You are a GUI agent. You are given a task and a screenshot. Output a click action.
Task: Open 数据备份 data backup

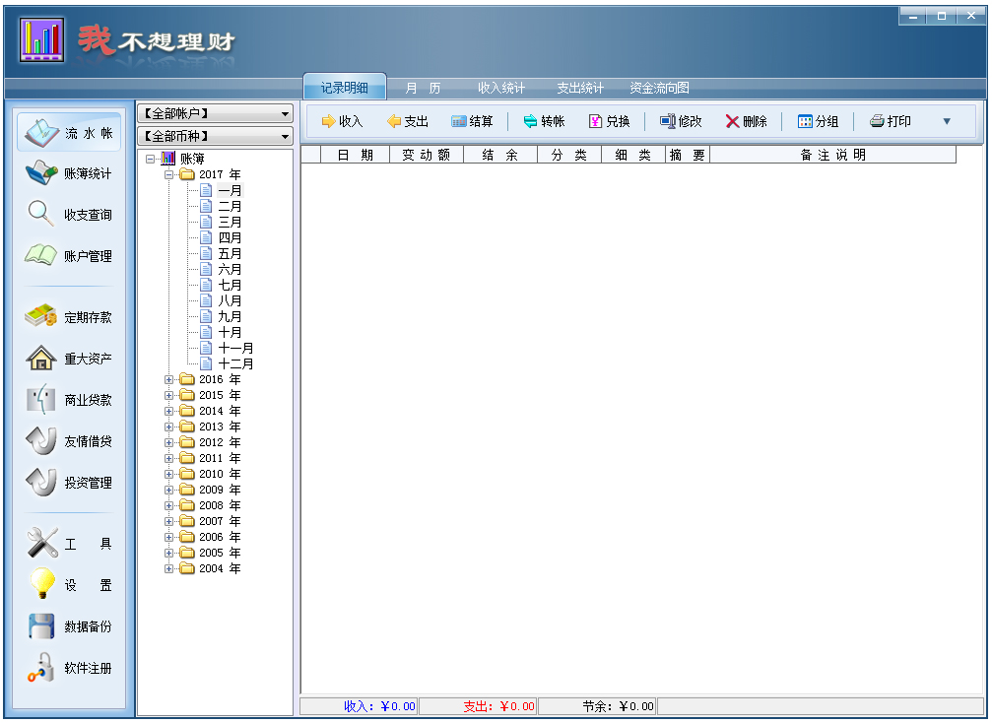(69, 626)
